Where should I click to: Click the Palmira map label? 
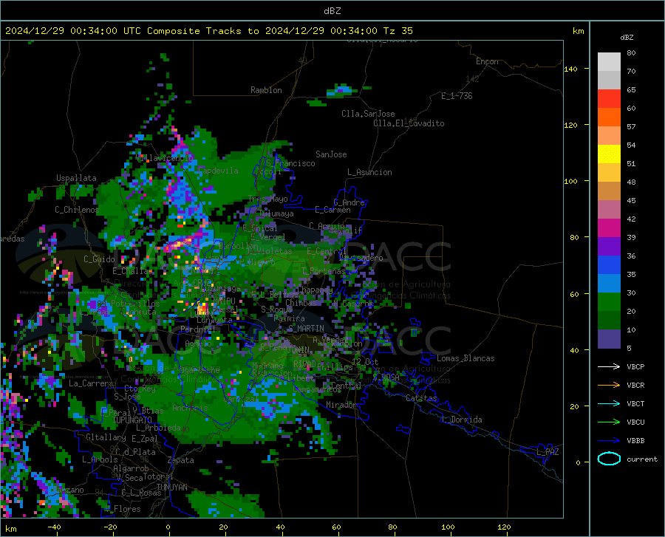289,318
